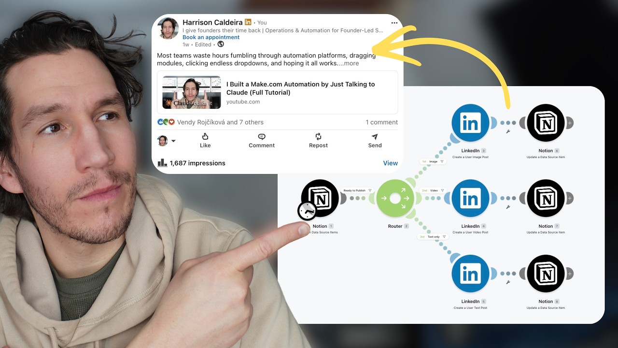This screenshot has width=618, height=348.
Task: Open LinkedIn module 5 Create a User Text Post
Action: 470,274
